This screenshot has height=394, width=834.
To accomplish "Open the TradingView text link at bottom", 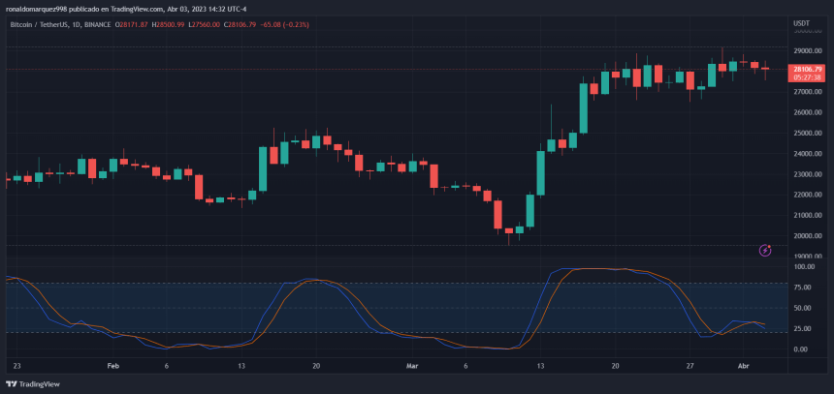I will [40, 383].
